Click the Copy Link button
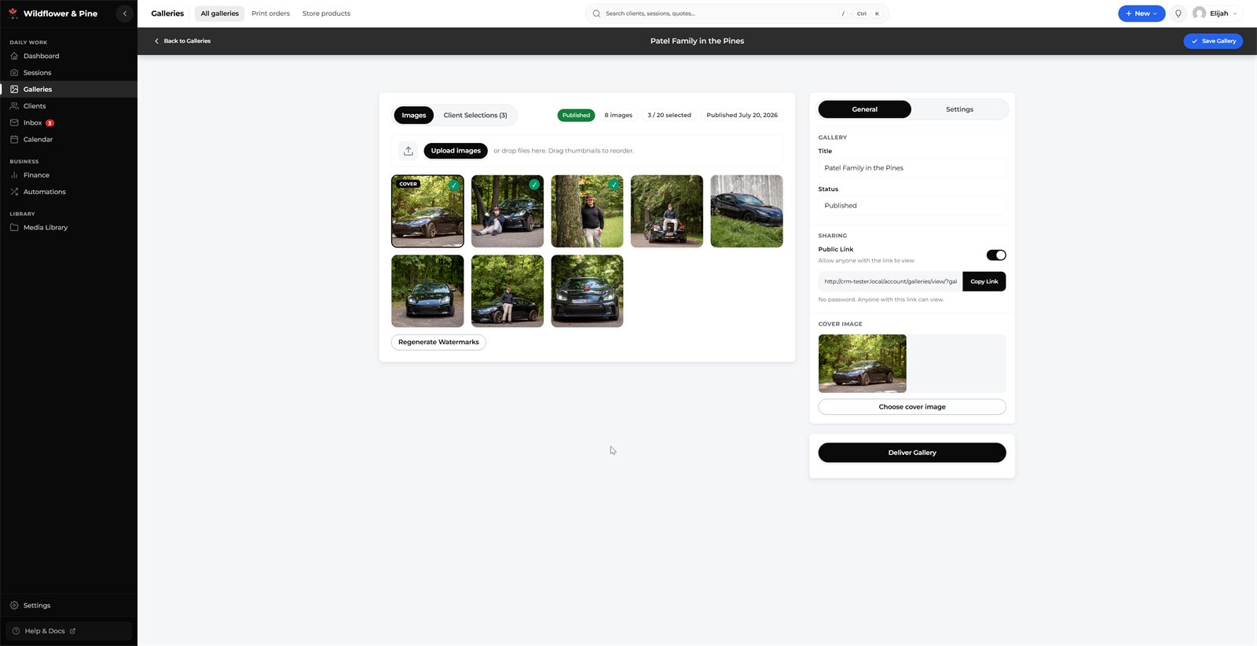Screen dimensions: 1257x646 point(984,281)
